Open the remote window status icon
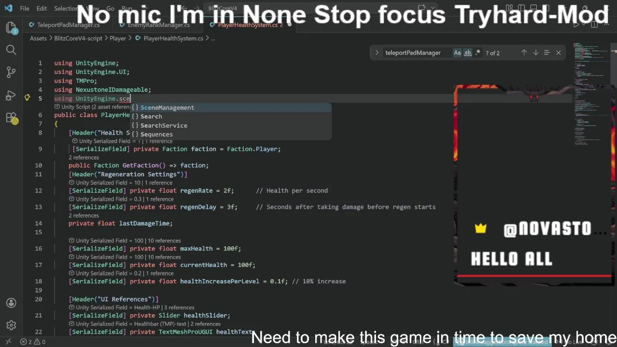 [x=8, y=342]
